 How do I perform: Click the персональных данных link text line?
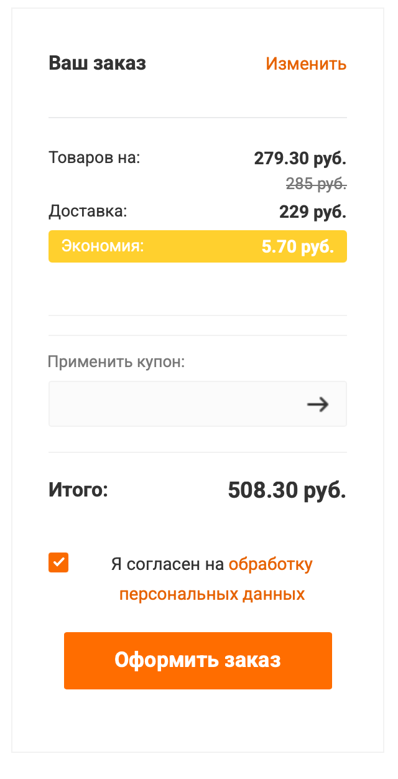tap(212, 594)
